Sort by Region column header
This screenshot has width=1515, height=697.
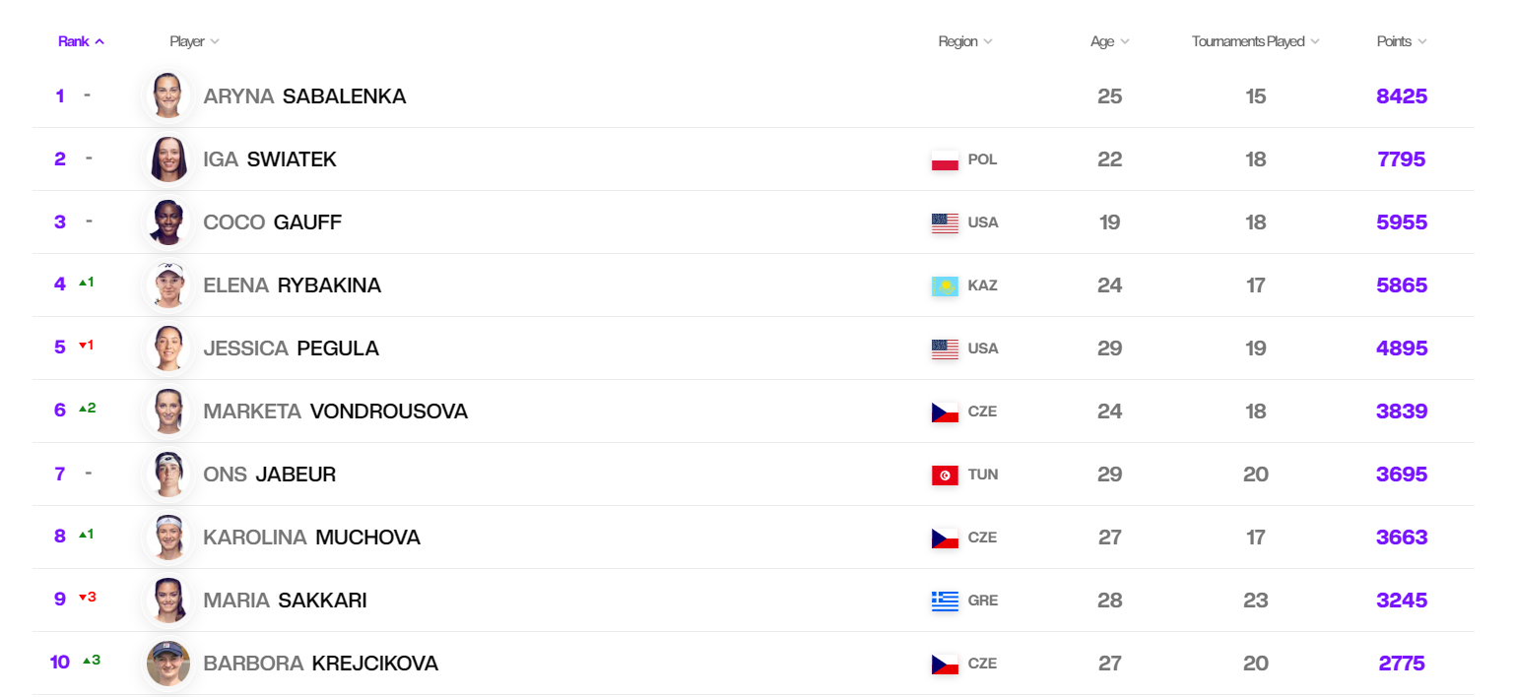coord(964,41)
